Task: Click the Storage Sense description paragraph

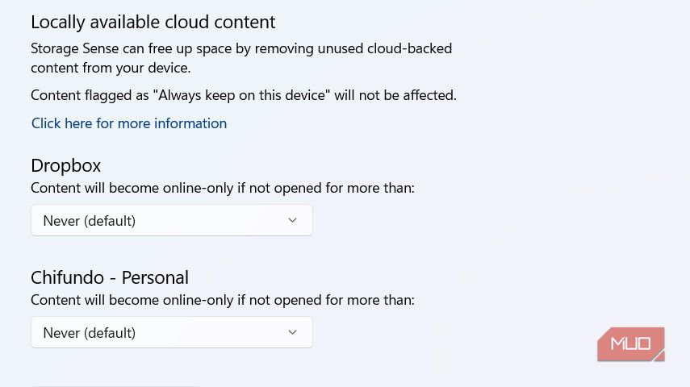Action: [240, 58]
